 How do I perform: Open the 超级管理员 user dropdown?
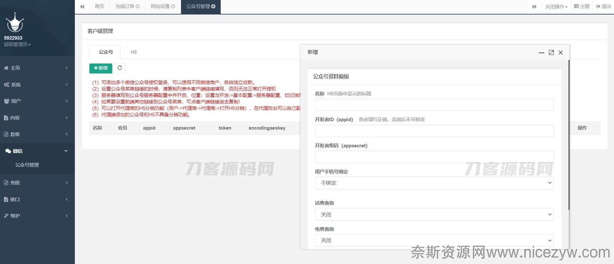point(17,44)
